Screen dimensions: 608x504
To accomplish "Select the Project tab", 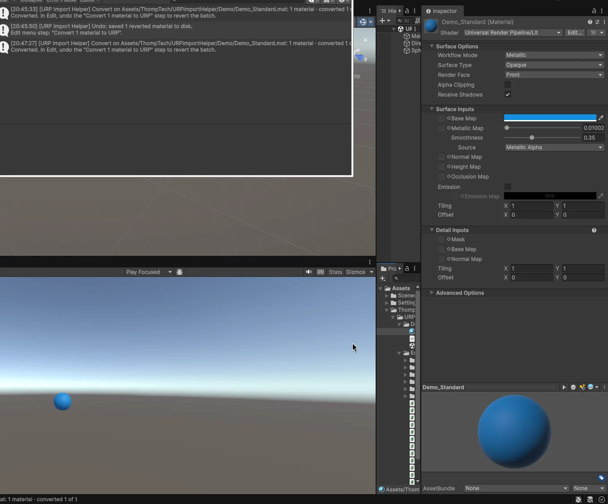I will pyautogui.click(x=389, y=268).
